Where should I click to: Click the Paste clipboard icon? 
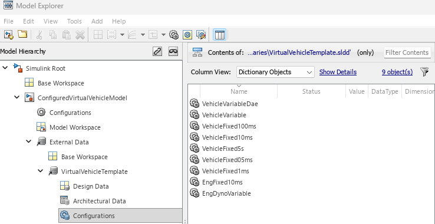66,35
